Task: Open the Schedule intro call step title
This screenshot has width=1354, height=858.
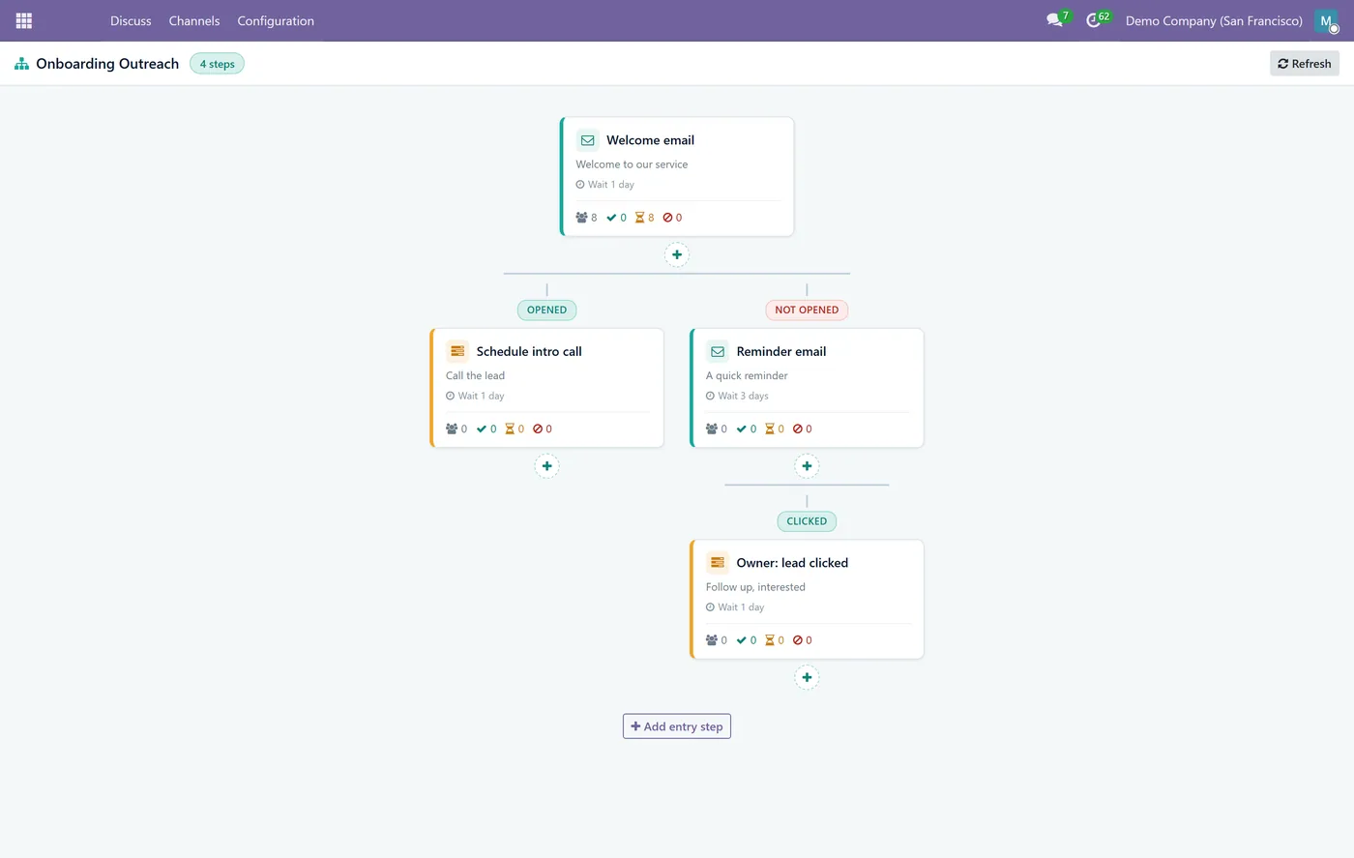Action: [529, 351]
